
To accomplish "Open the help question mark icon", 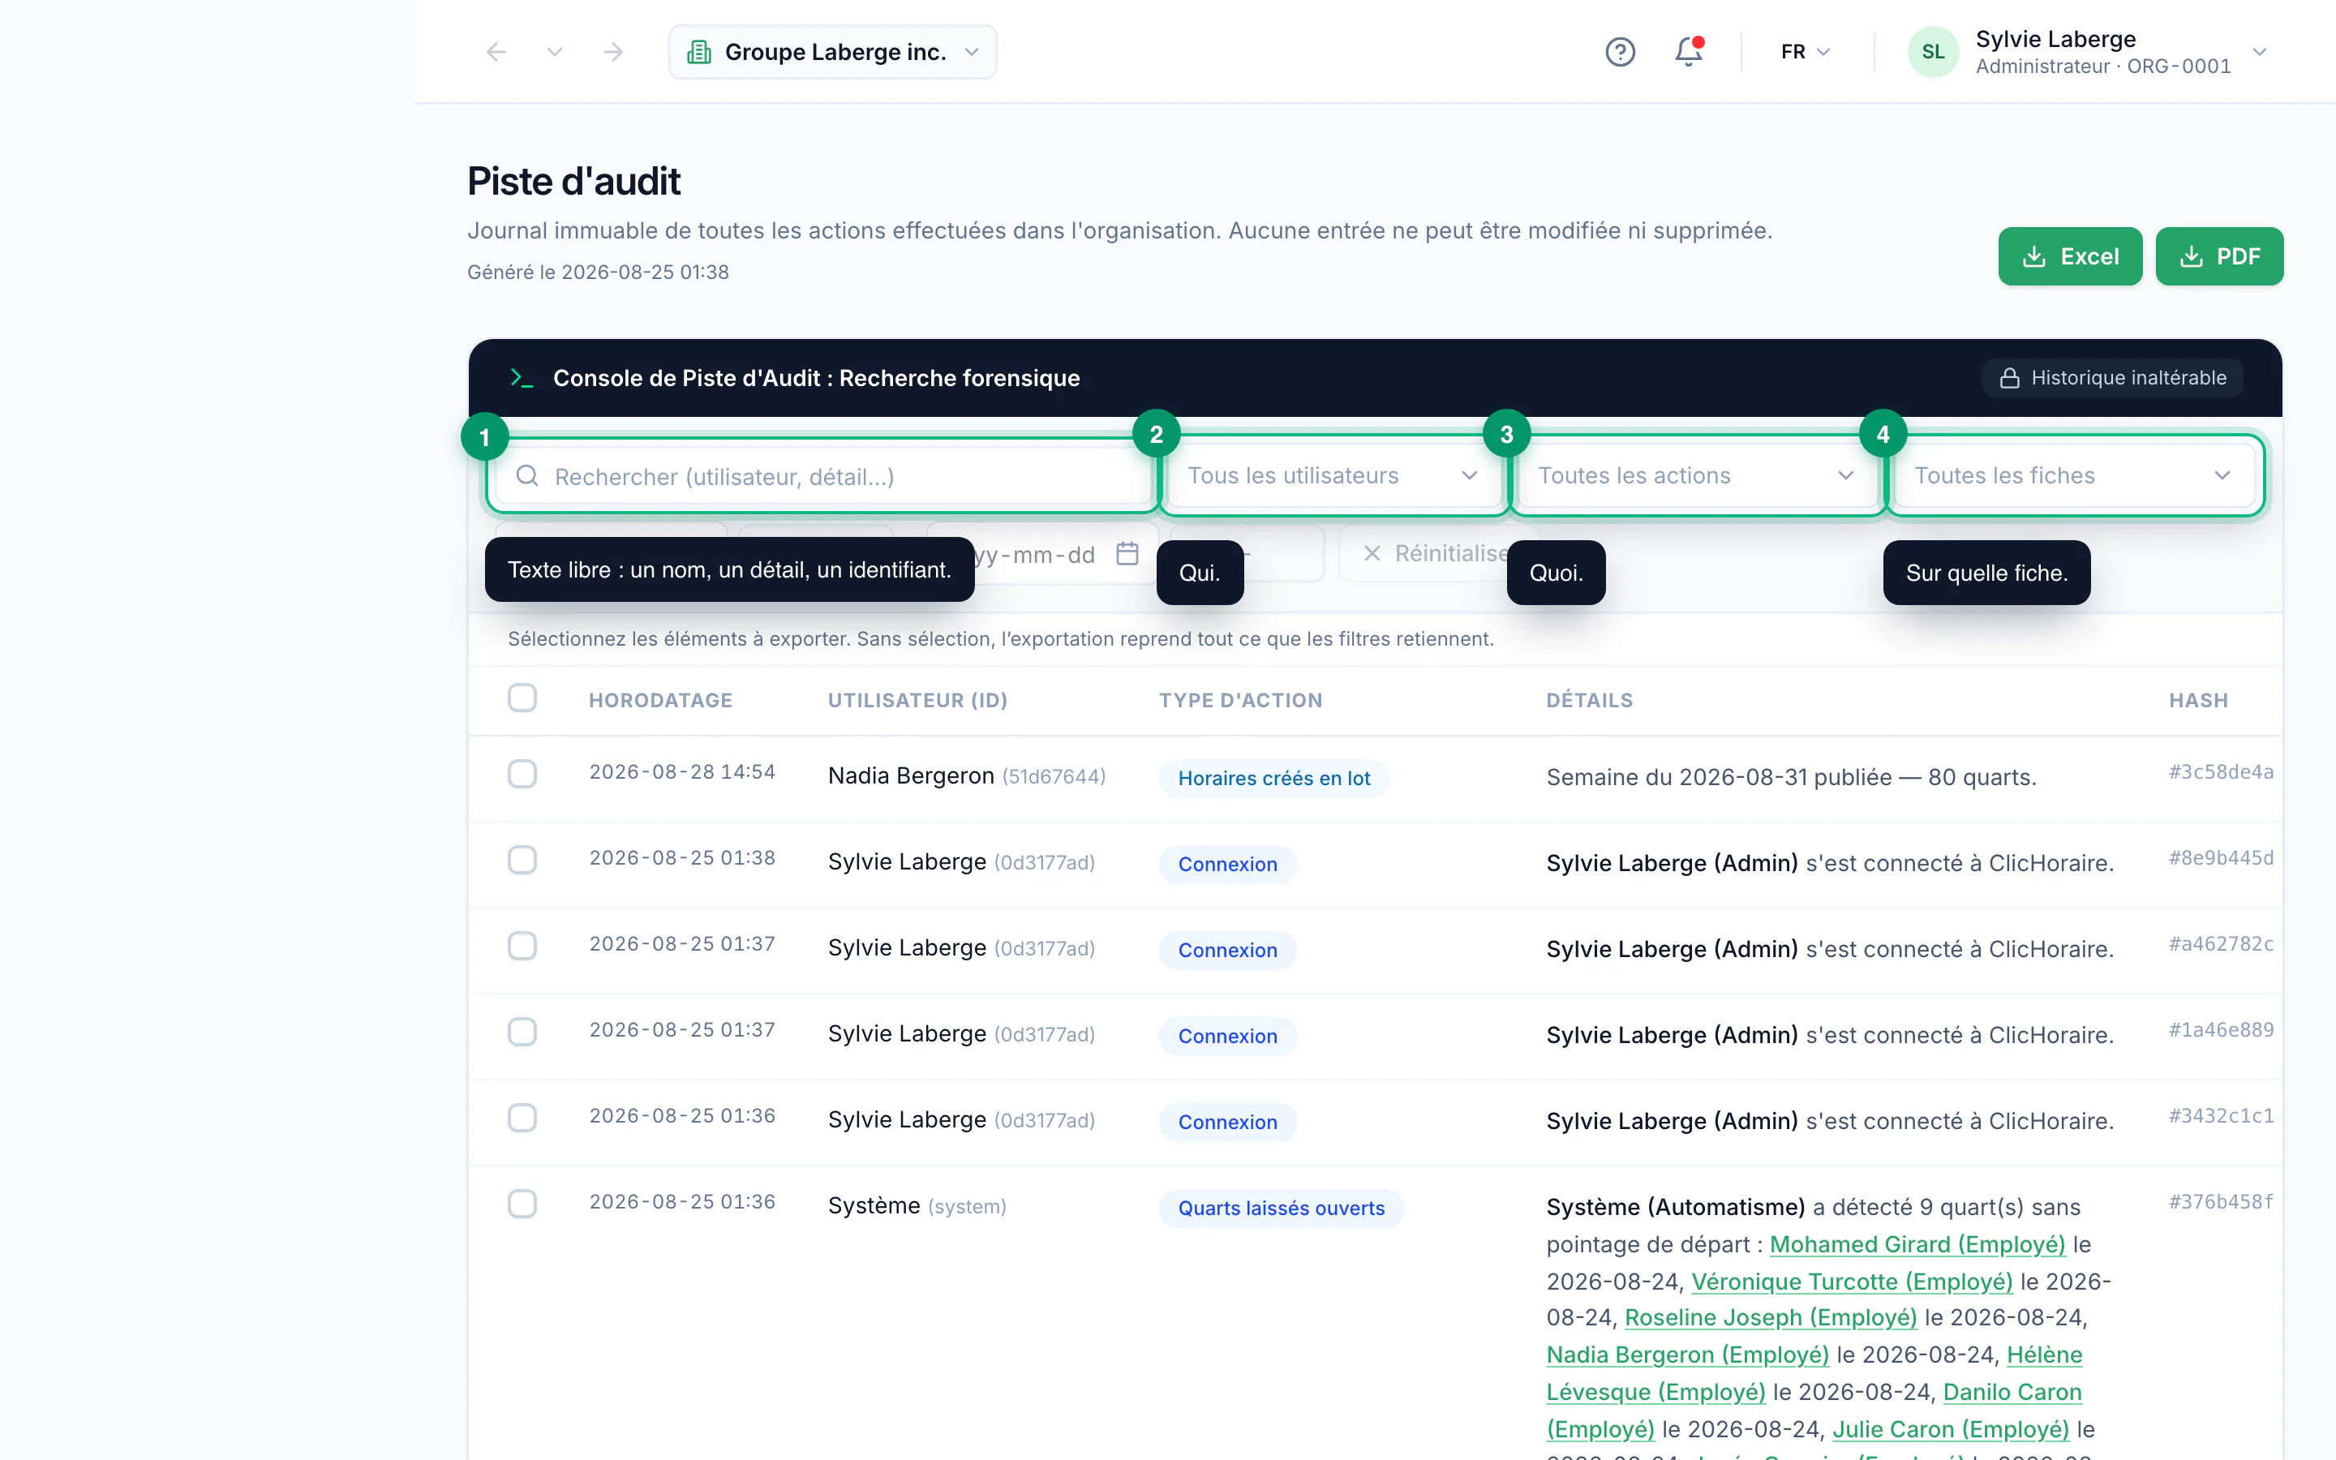I will tap(1620, 52).
